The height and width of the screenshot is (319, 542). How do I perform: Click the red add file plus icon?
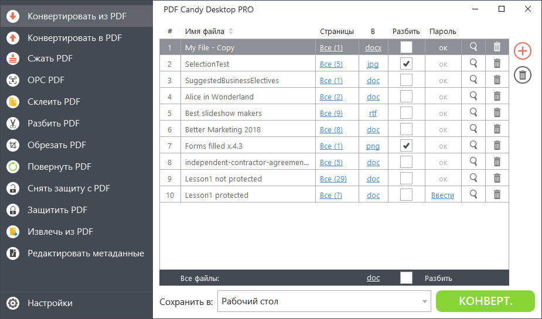[522, 51]
